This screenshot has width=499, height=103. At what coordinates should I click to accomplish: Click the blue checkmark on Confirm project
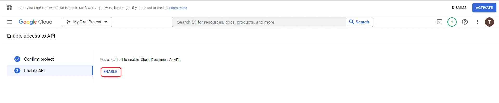[17, 59]
